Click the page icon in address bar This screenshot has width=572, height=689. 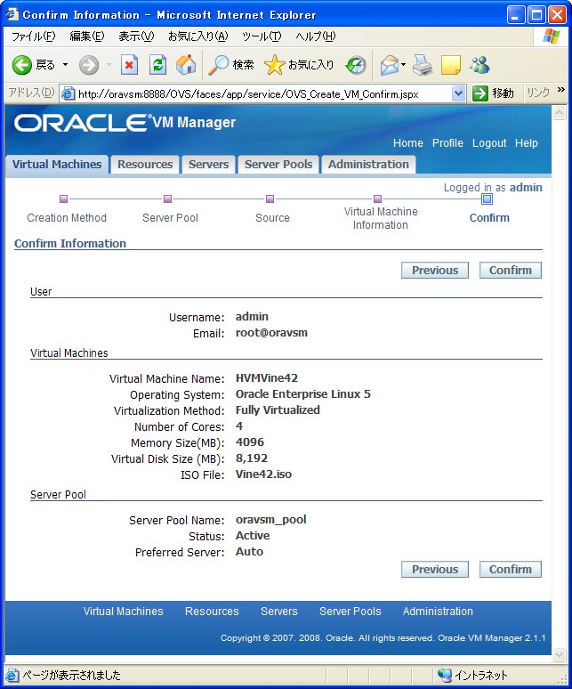(x=68, y=93)
